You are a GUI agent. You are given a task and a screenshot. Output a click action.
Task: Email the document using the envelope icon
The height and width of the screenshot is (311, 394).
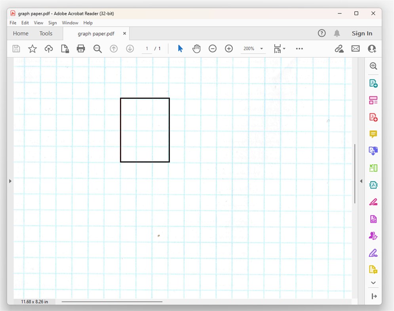(x=355, y=48)
